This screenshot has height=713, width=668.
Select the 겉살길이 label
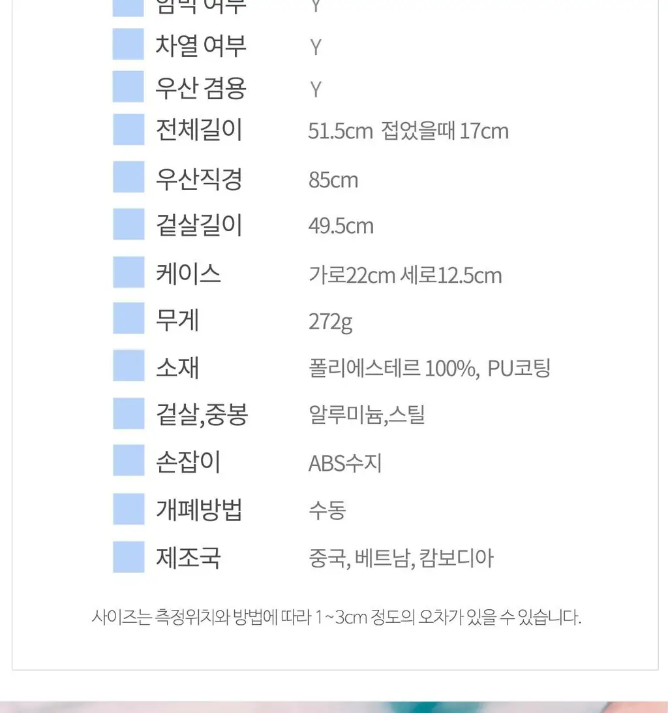click(x=199, y=225)
